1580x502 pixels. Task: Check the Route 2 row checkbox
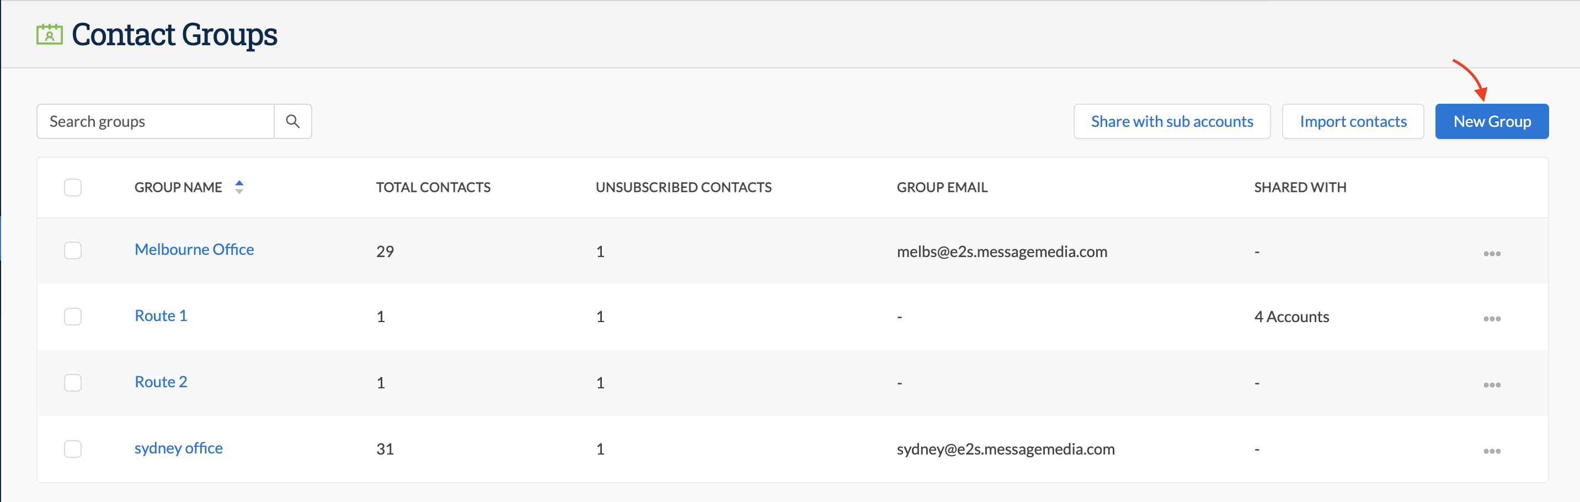[x=73, y=383]
